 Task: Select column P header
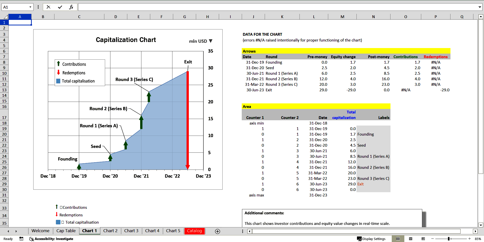[x=436, y=17]
